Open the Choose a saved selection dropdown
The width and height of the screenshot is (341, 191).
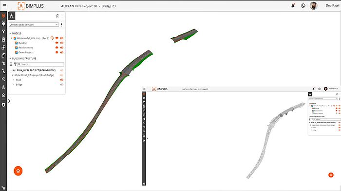click(34, 25)
